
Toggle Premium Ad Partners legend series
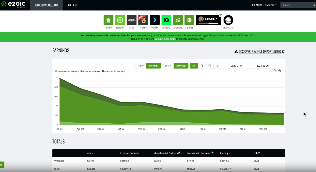(113, 71)
